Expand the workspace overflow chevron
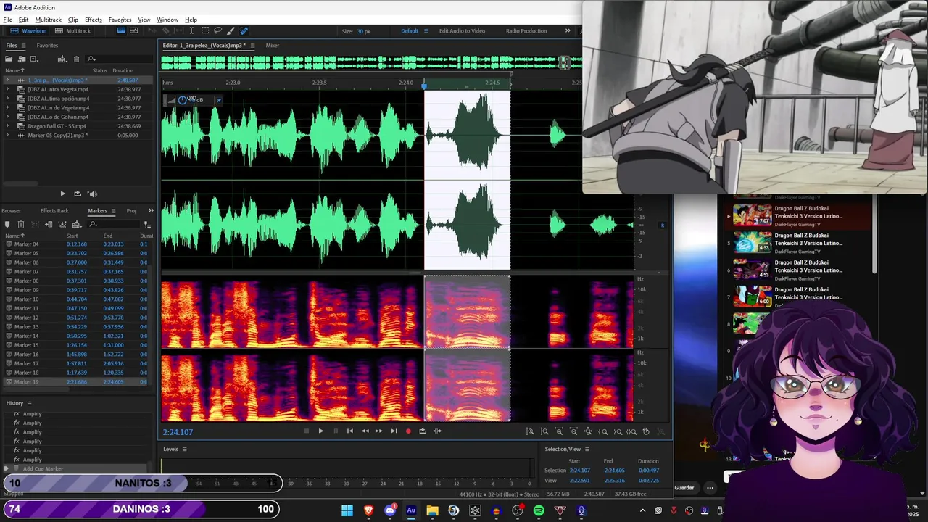Screen dimensions: 928x522 568,31
